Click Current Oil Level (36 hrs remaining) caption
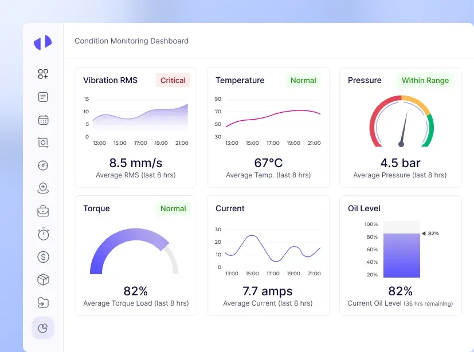This screenshot has width=474, height=352. point(400,303)
